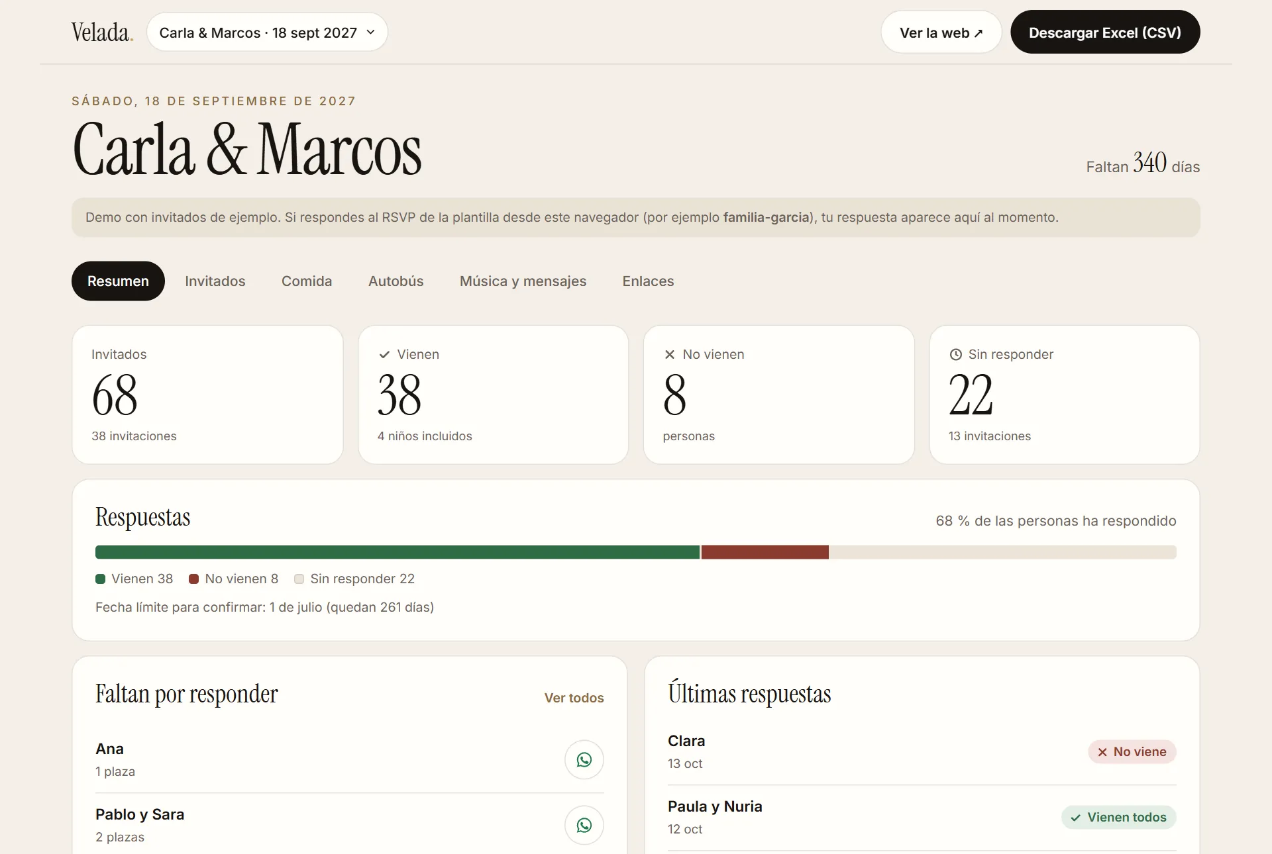Screen dimensions: 1272x854
Task: Click the Pablo y Sara row name
Action: click(x=140, y=814)
